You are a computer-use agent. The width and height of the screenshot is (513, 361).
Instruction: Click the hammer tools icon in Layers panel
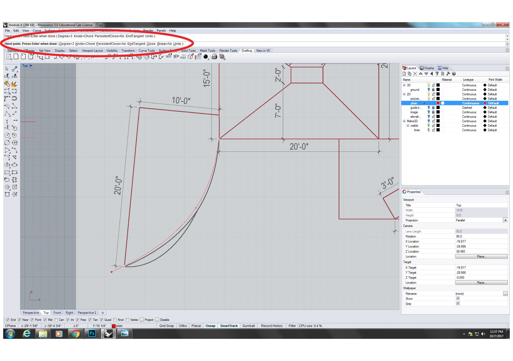(448, 74)
